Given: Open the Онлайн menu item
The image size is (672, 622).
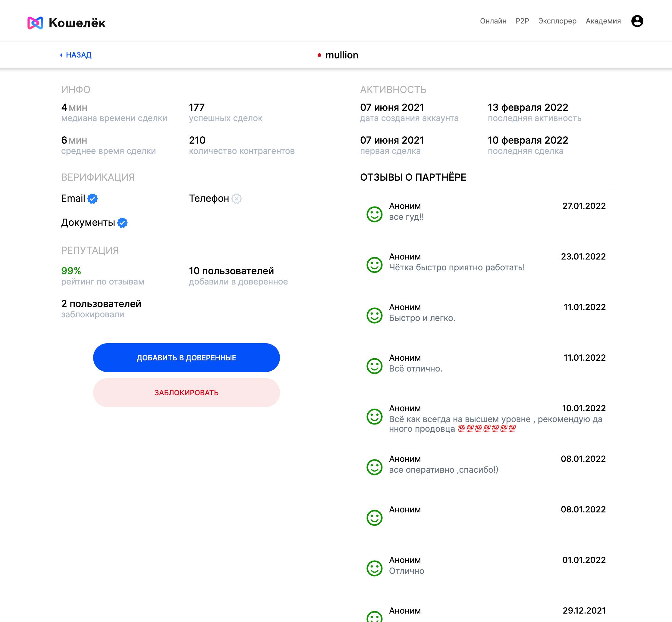Looking at the screenshot, I should pyautogui.click(x=493, y=21).
